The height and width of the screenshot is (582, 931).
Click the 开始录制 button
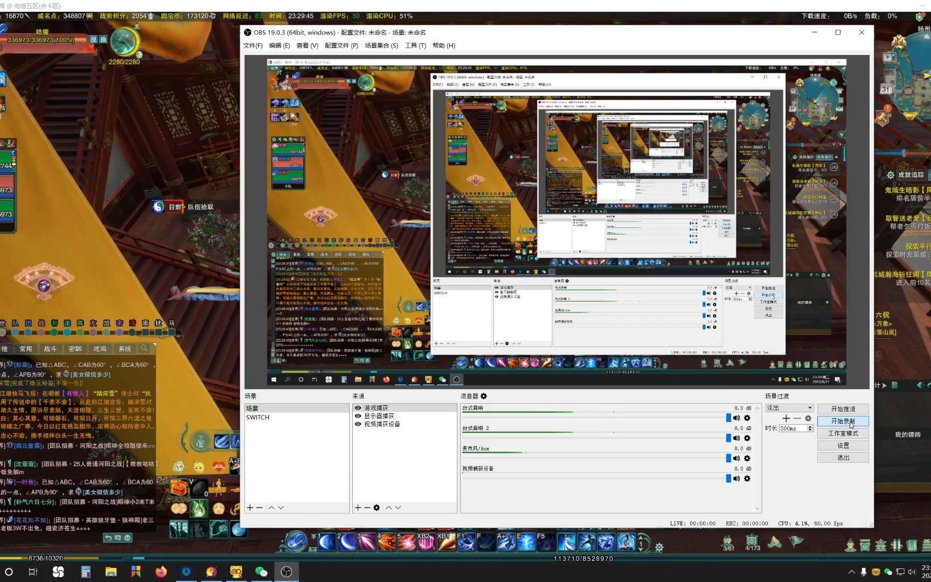pos(843,421)
